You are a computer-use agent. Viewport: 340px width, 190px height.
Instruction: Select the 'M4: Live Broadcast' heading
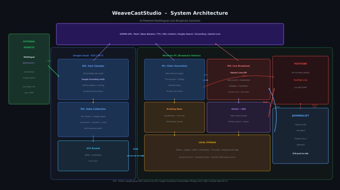(x=238, y=66)
